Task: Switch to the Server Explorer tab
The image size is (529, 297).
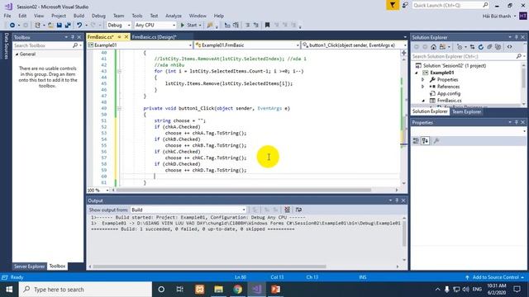Action: 30,266
